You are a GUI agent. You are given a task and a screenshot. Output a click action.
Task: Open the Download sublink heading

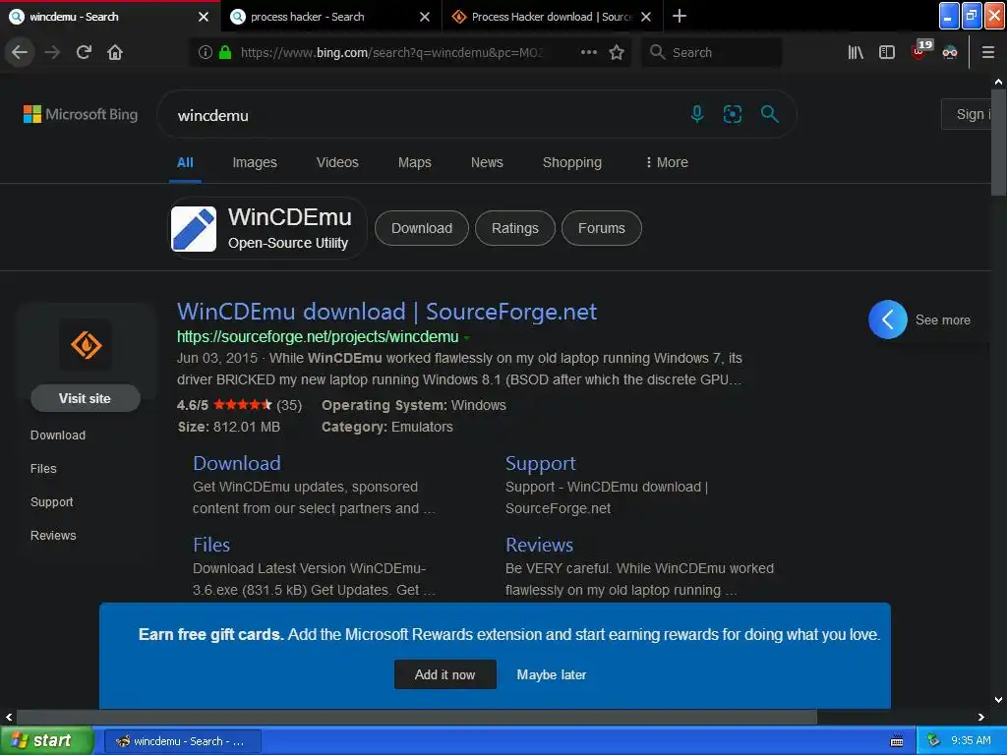[236, 463]
